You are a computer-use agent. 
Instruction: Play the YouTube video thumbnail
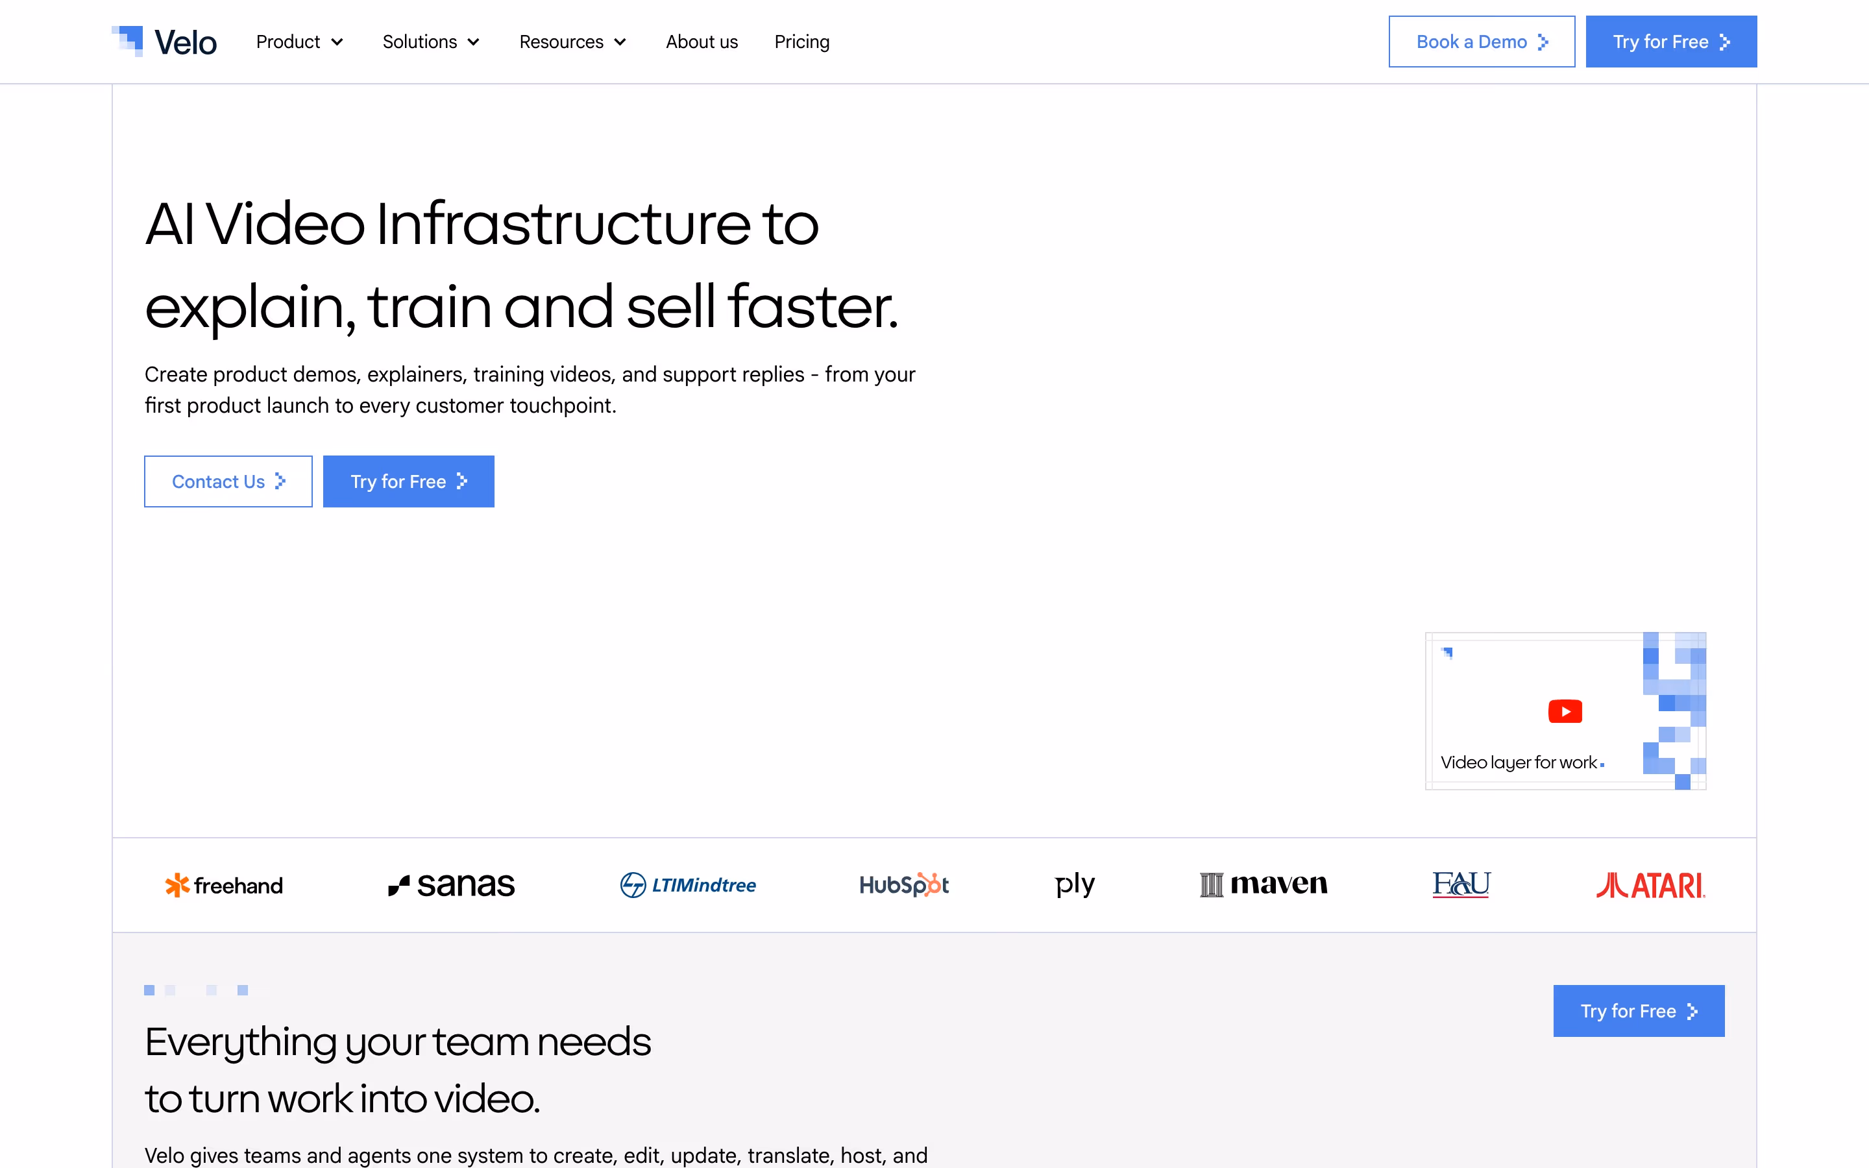click(x=1565, y=711)
